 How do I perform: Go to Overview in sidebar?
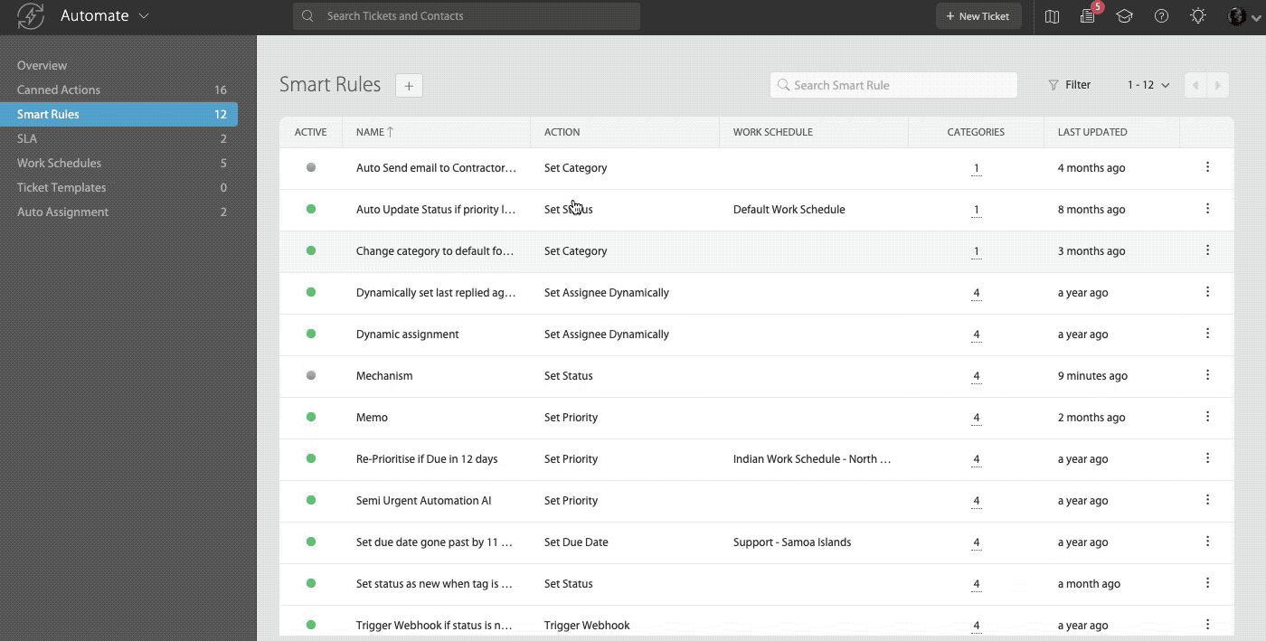(42, 65)
